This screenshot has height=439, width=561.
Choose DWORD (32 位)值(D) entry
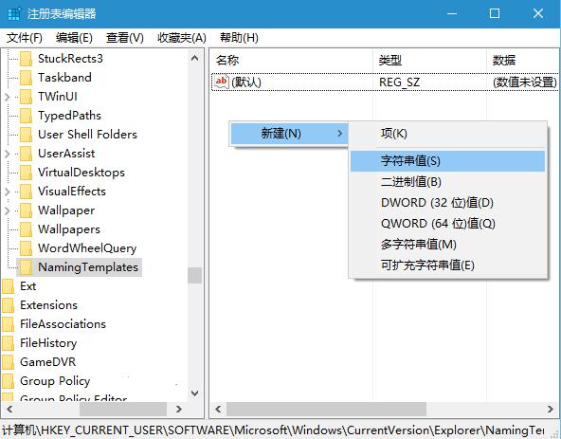point(447,203)
